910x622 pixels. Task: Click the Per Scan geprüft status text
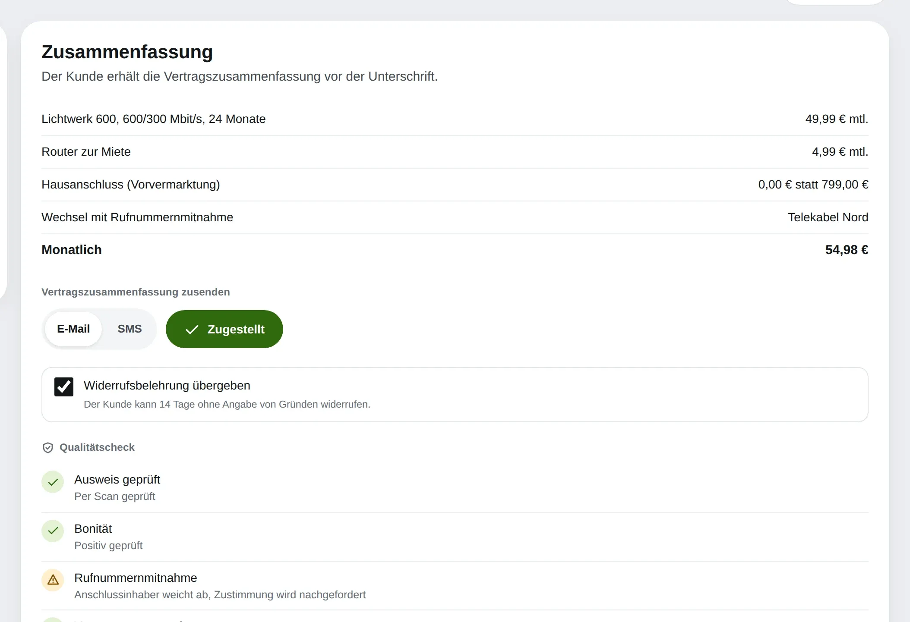115,496
